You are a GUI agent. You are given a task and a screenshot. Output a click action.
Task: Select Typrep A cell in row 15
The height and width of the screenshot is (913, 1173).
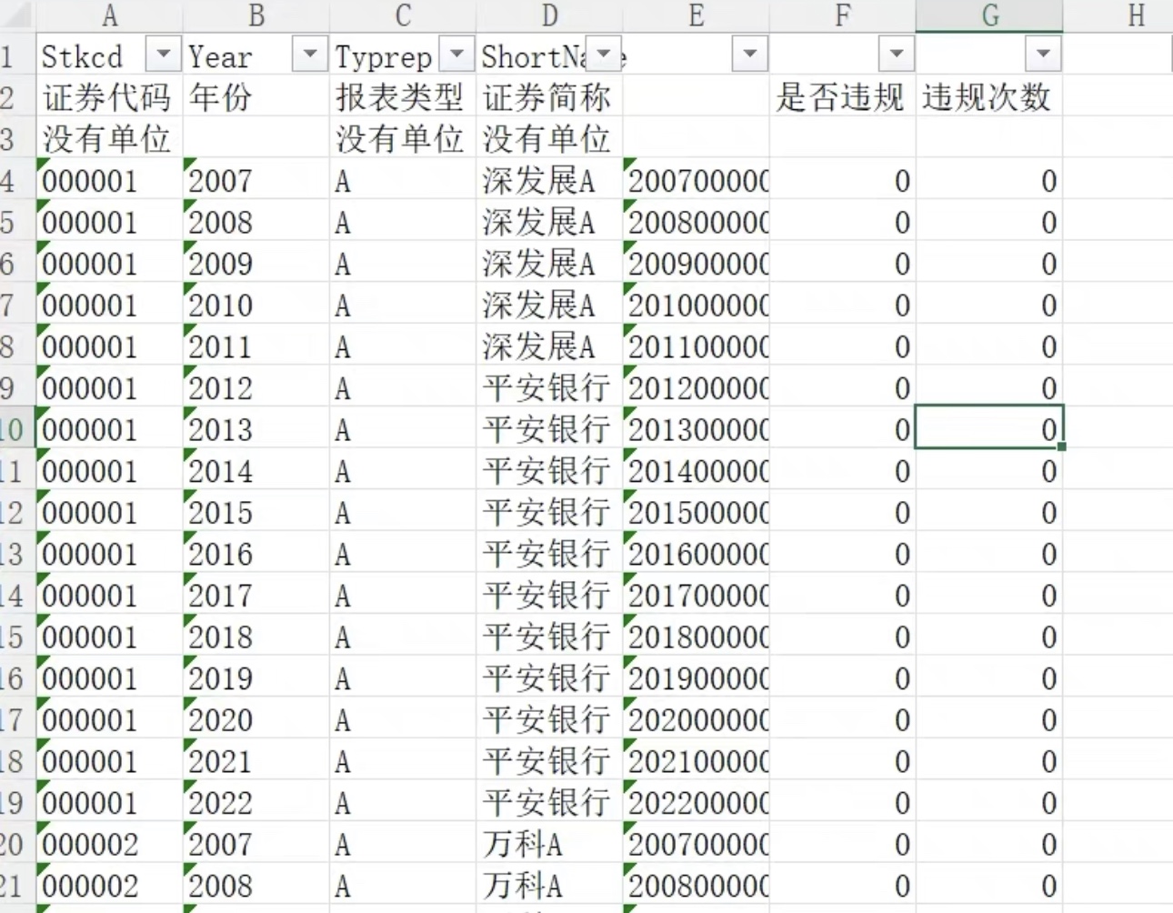pyautogui.click(x=403, y=637)
